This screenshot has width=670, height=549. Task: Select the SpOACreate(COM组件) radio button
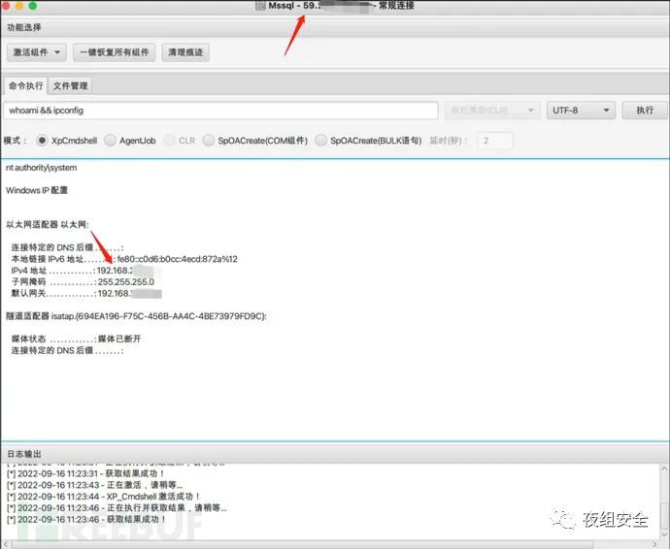click(209, 141)
